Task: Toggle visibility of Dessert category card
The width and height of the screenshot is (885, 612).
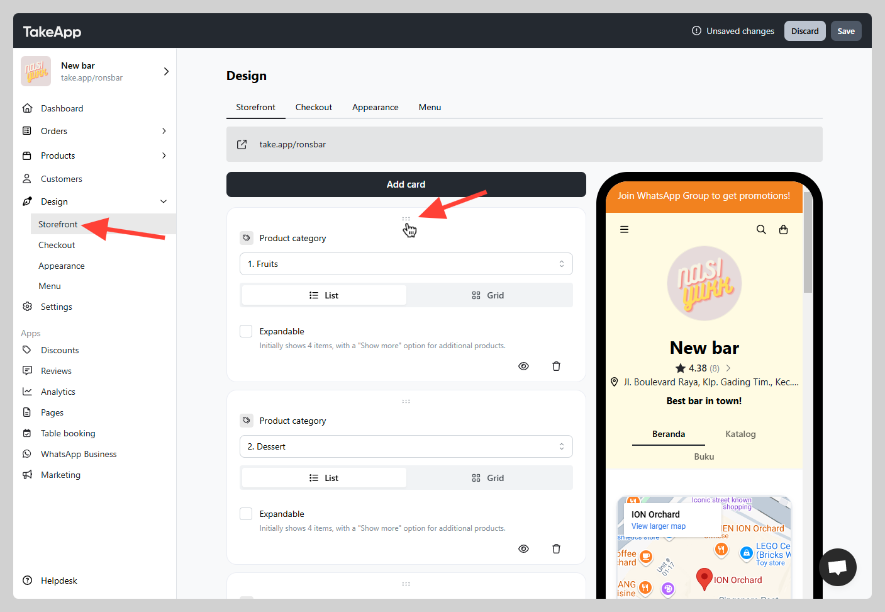Action: click(x=523, y=548)
